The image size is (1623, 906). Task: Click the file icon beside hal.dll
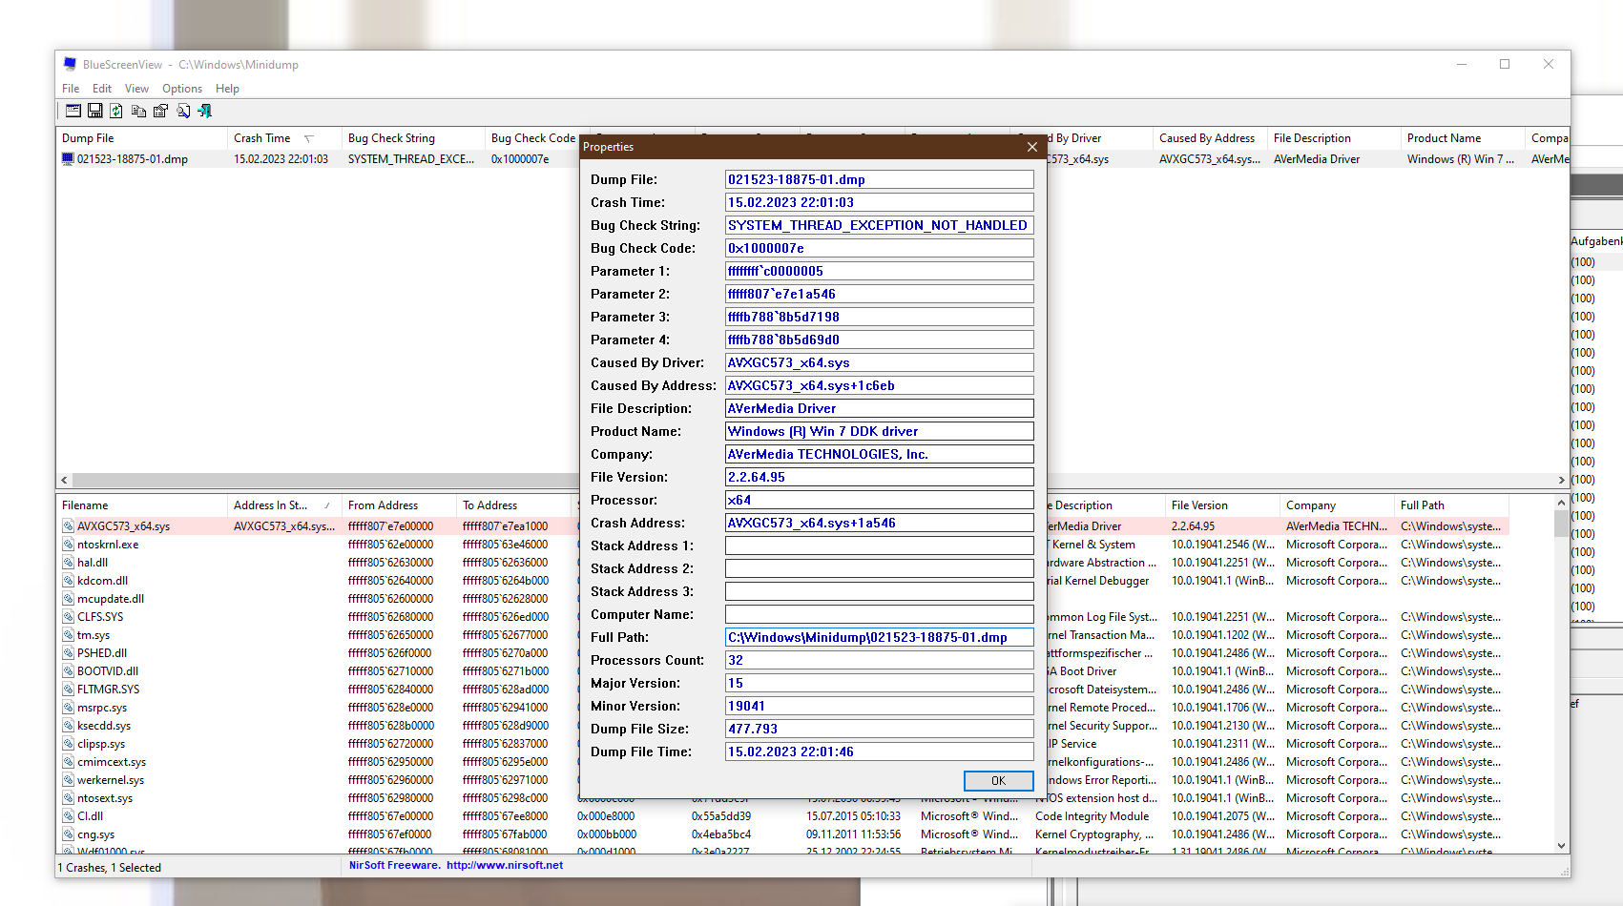[69, 563]
